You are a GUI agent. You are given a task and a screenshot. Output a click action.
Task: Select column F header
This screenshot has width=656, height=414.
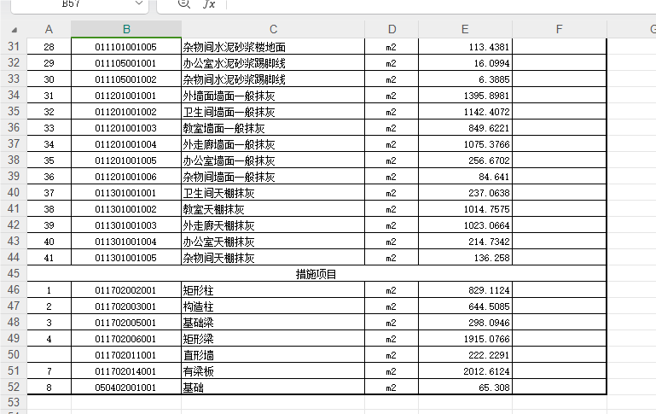[x=560, y=29]
